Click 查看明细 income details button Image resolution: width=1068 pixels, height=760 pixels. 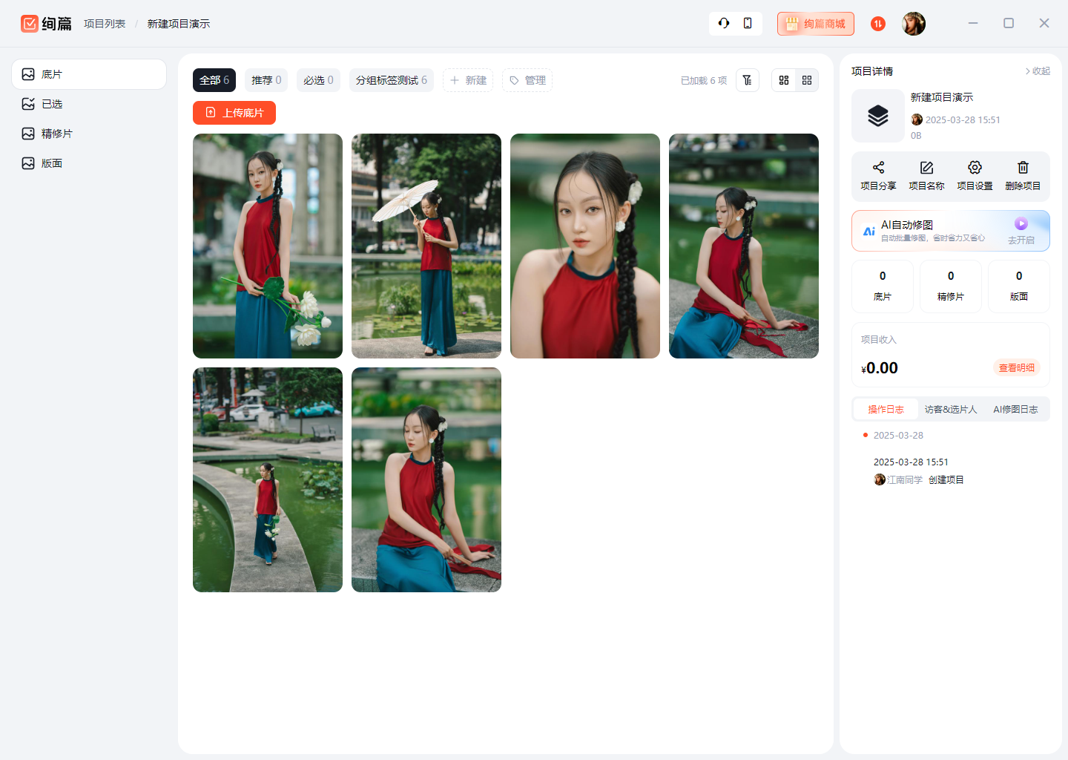pos(1016,368)
